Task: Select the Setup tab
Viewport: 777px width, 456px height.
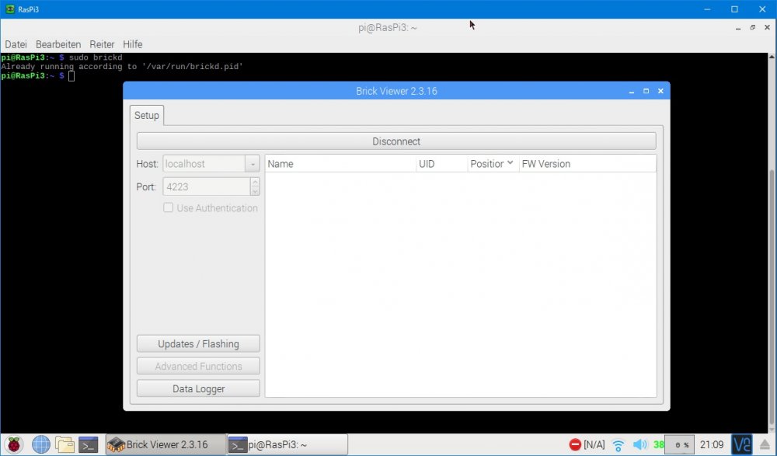Action: pyautogui.click(x=147, y=115)
